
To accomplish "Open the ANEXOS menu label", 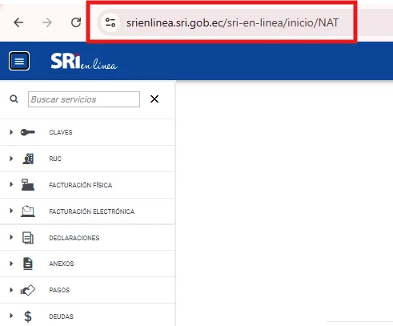I will point(62,264).
